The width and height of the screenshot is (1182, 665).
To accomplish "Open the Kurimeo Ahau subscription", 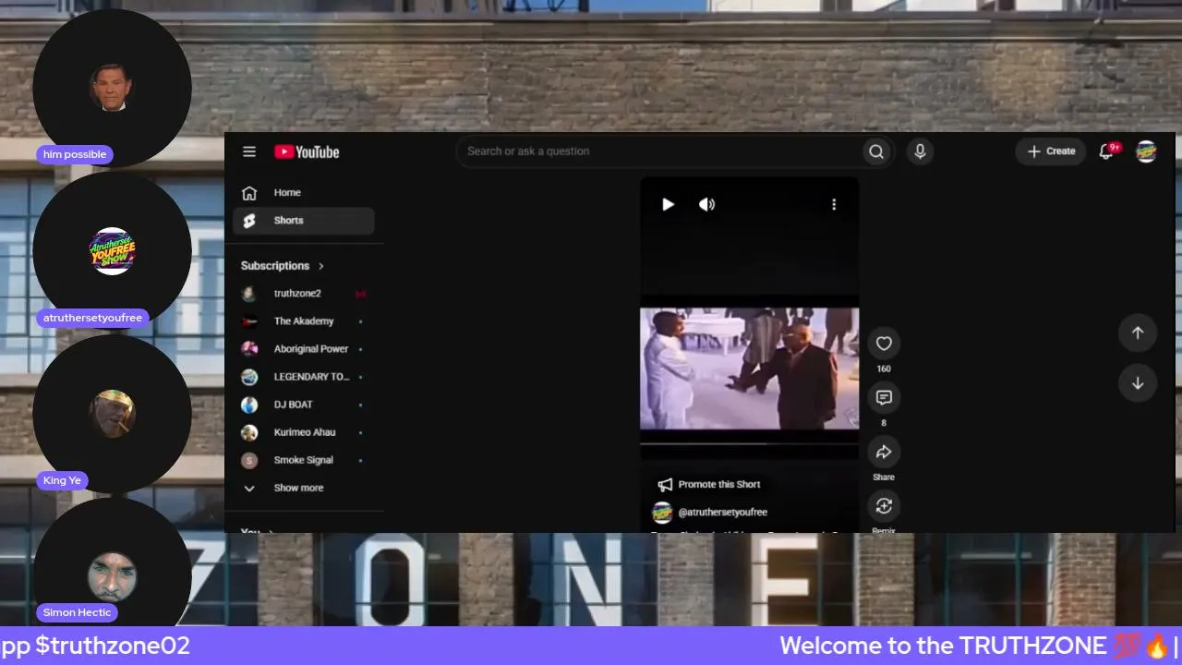I will [304, 432].
